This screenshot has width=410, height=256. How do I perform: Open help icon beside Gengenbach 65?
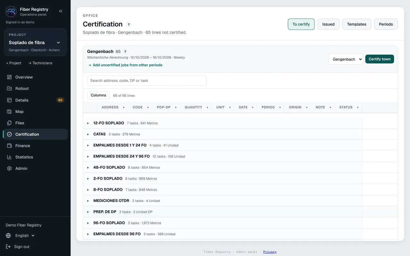click(x=125, y=52)
